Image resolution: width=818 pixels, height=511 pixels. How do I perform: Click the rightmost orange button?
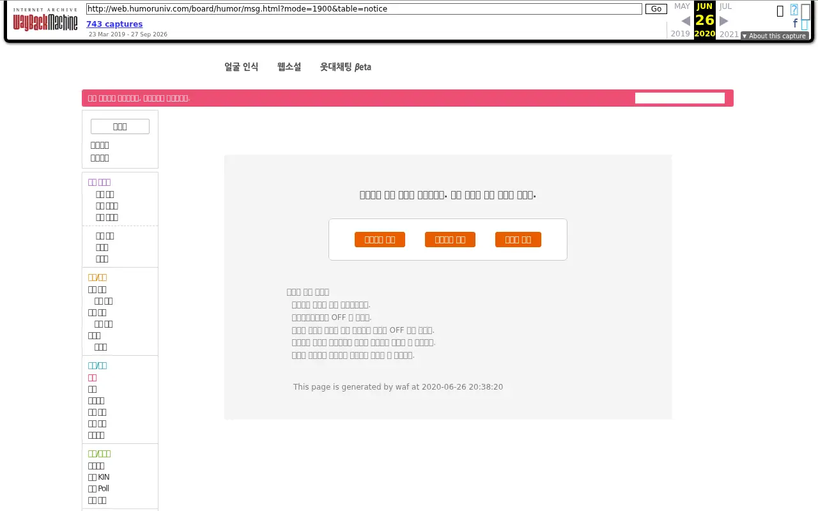[518, 240]
